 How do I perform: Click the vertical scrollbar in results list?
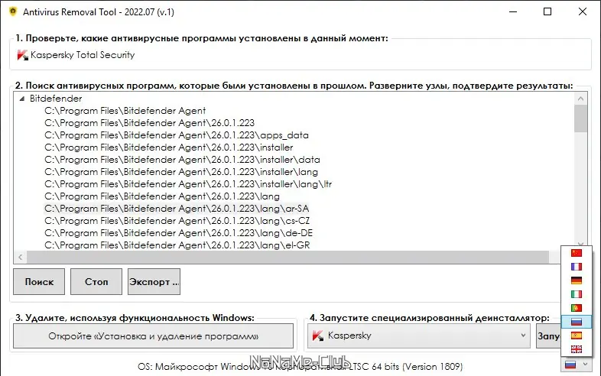coord(580,119)
